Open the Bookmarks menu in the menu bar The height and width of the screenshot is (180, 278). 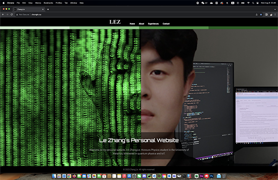click(x=48, y=3)
